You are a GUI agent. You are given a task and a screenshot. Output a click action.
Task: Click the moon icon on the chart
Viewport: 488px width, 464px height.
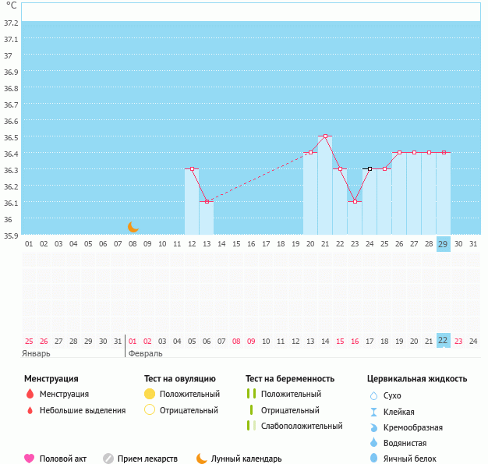pos(133,227)
